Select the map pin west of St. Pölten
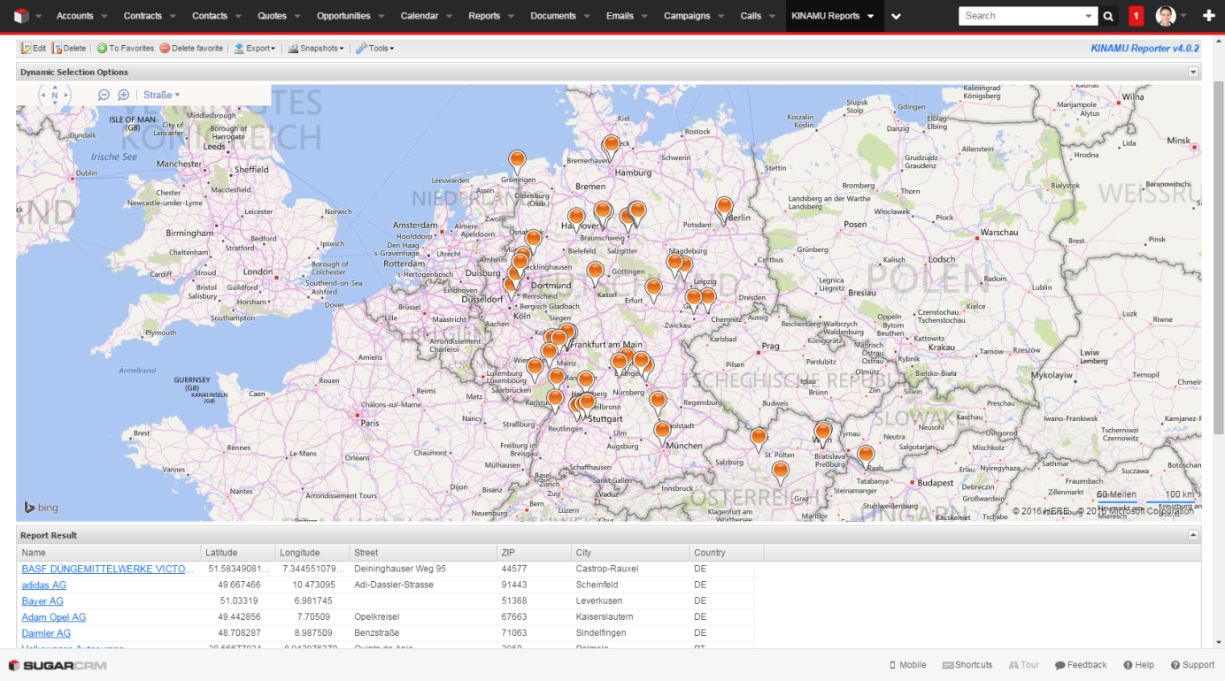1225x681 pixels. [x=759, y=439]
